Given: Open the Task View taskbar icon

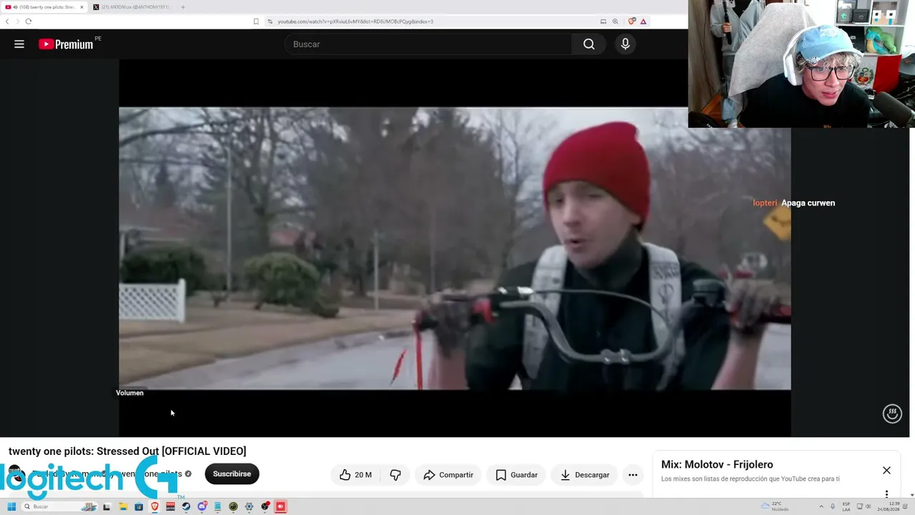Looking at the screenshot, I should tap(107, 506).
